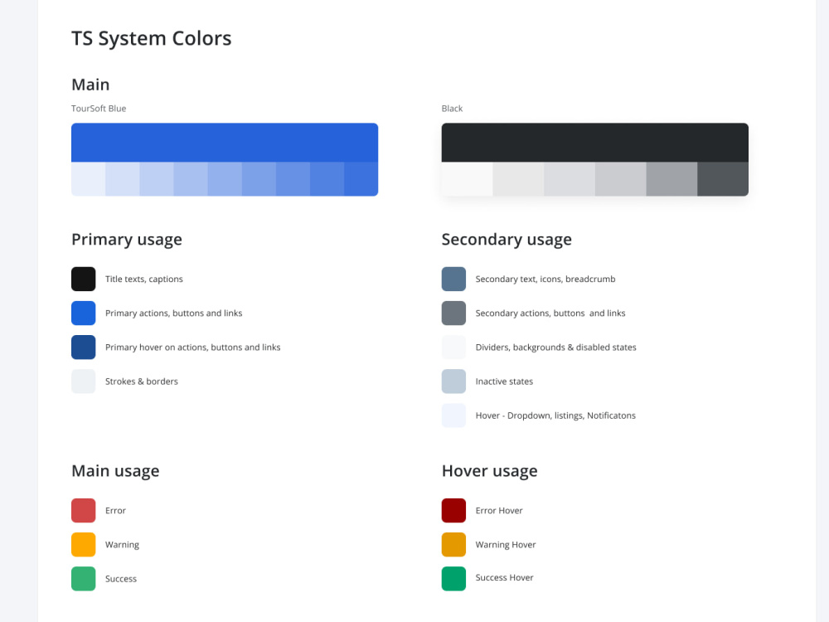Click the Success label
Viewport: 829px width, 622px height.
[x=120, y=579]
